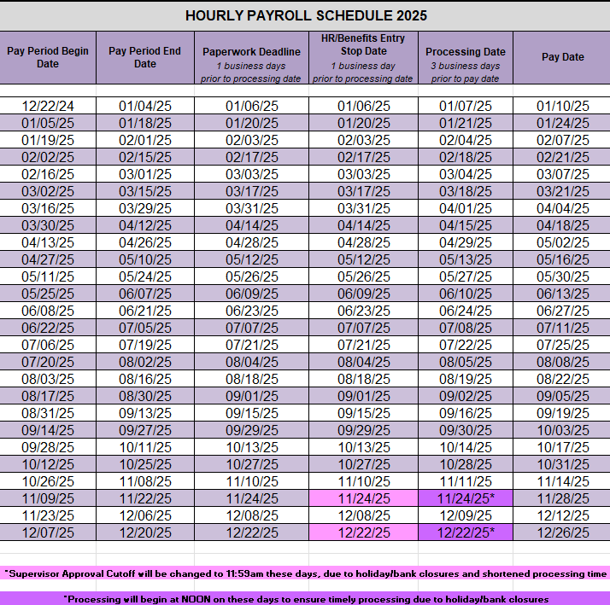
Task: Click processing date cell 01/07/25
Action: 466,106
